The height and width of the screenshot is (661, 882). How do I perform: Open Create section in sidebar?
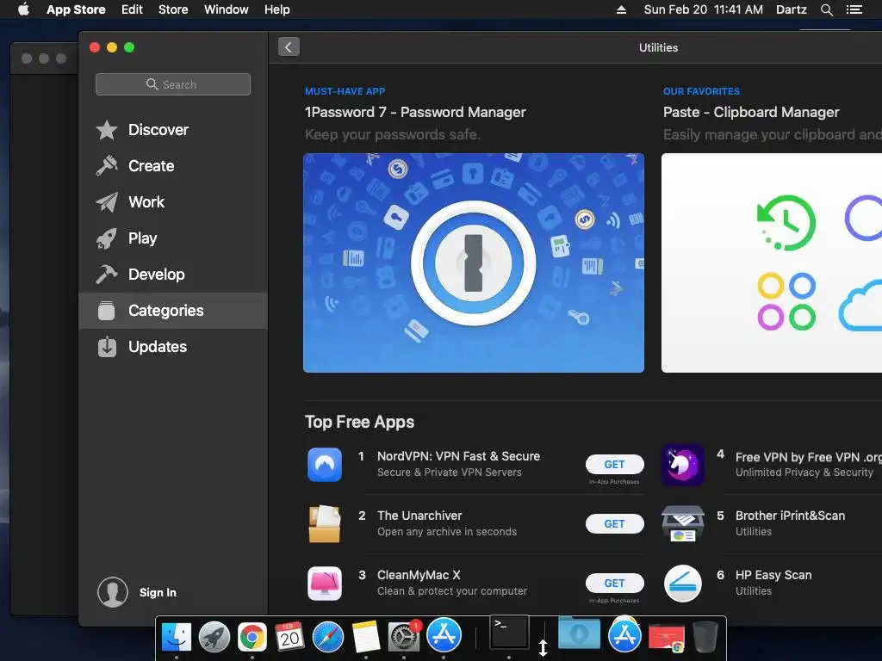(x=173, y=166)
